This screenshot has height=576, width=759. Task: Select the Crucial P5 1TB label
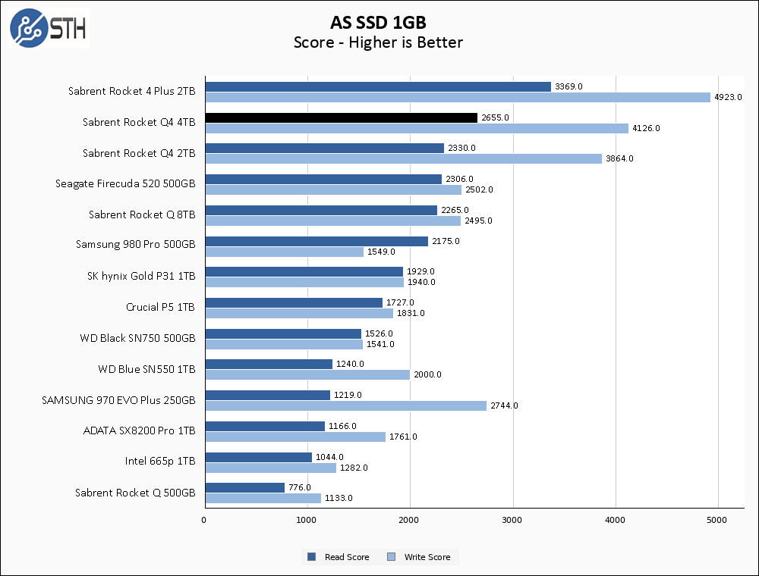[x=160, y=308]
